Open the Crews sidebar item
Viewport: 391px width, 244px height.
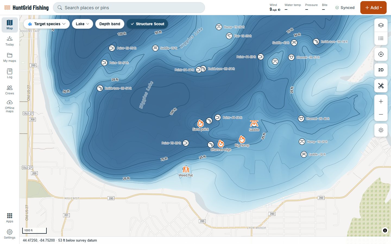pyautogui.click(x=10, y=90)
